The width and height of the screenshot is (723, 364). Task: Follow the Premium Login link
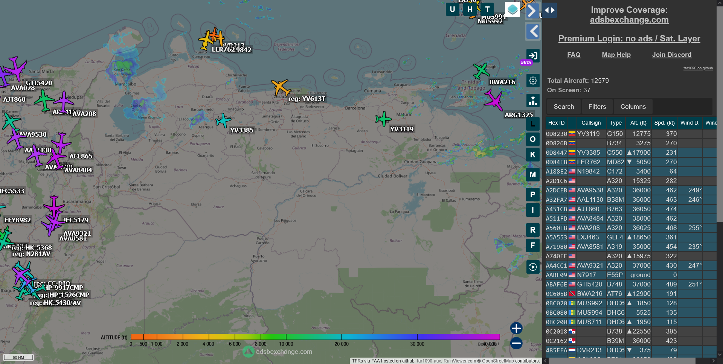coord(629,38)
